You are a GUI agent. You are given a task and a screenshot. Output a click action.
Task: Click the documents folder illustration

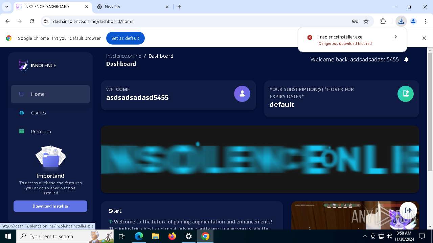[x=50, y=157]
